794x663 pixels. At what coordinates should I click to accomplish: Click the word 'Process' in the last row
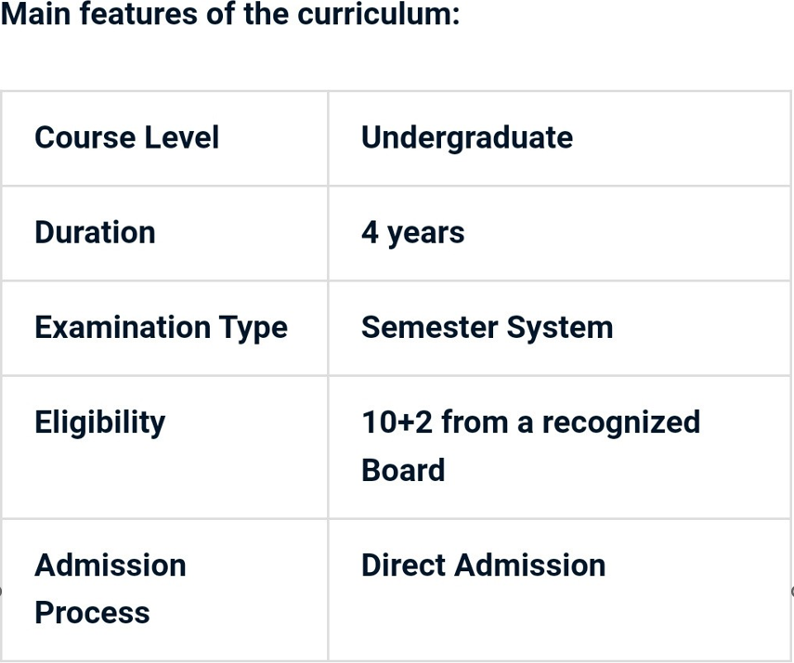pos(92,613)
